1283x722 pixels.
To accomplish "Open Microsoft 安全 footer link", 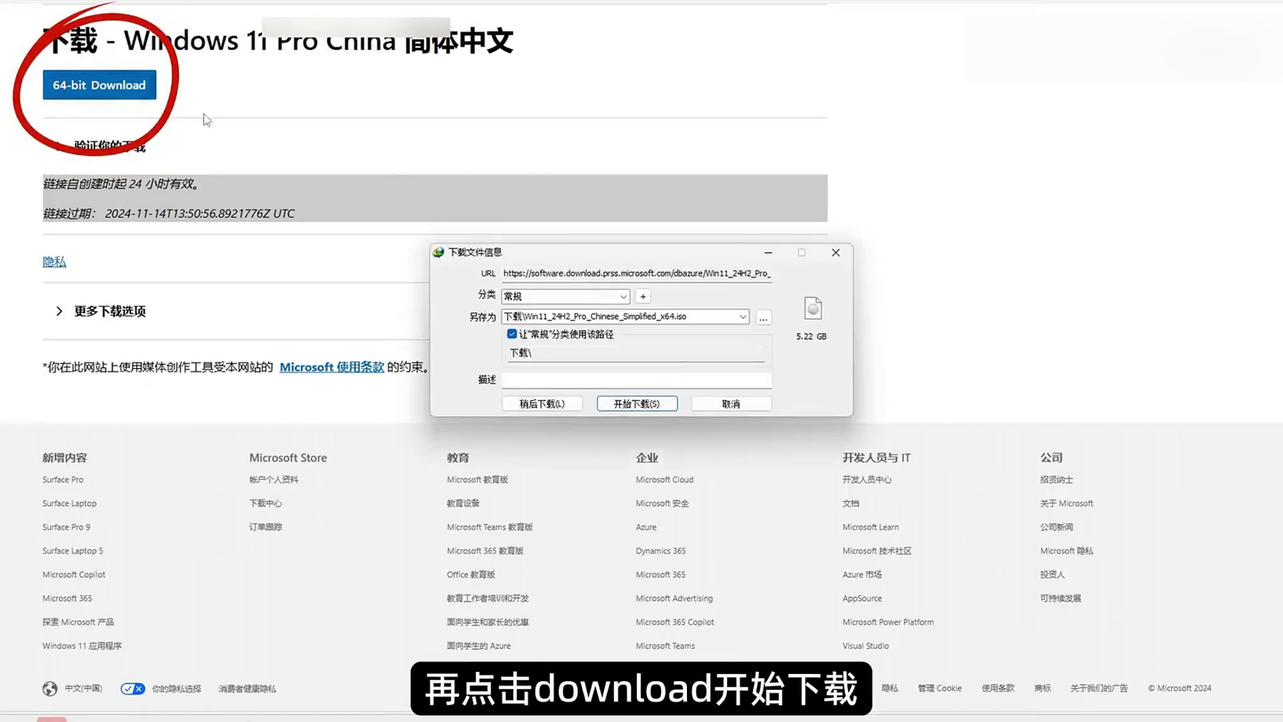I will [x=662, y=504].
